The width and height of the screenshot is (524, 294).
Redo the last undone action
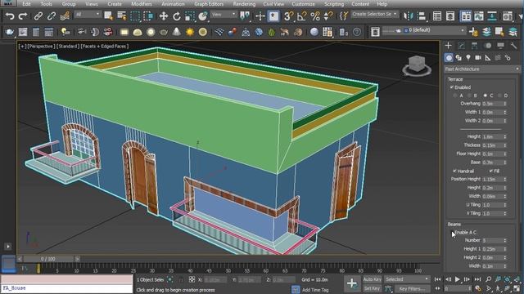click(23, 16)
